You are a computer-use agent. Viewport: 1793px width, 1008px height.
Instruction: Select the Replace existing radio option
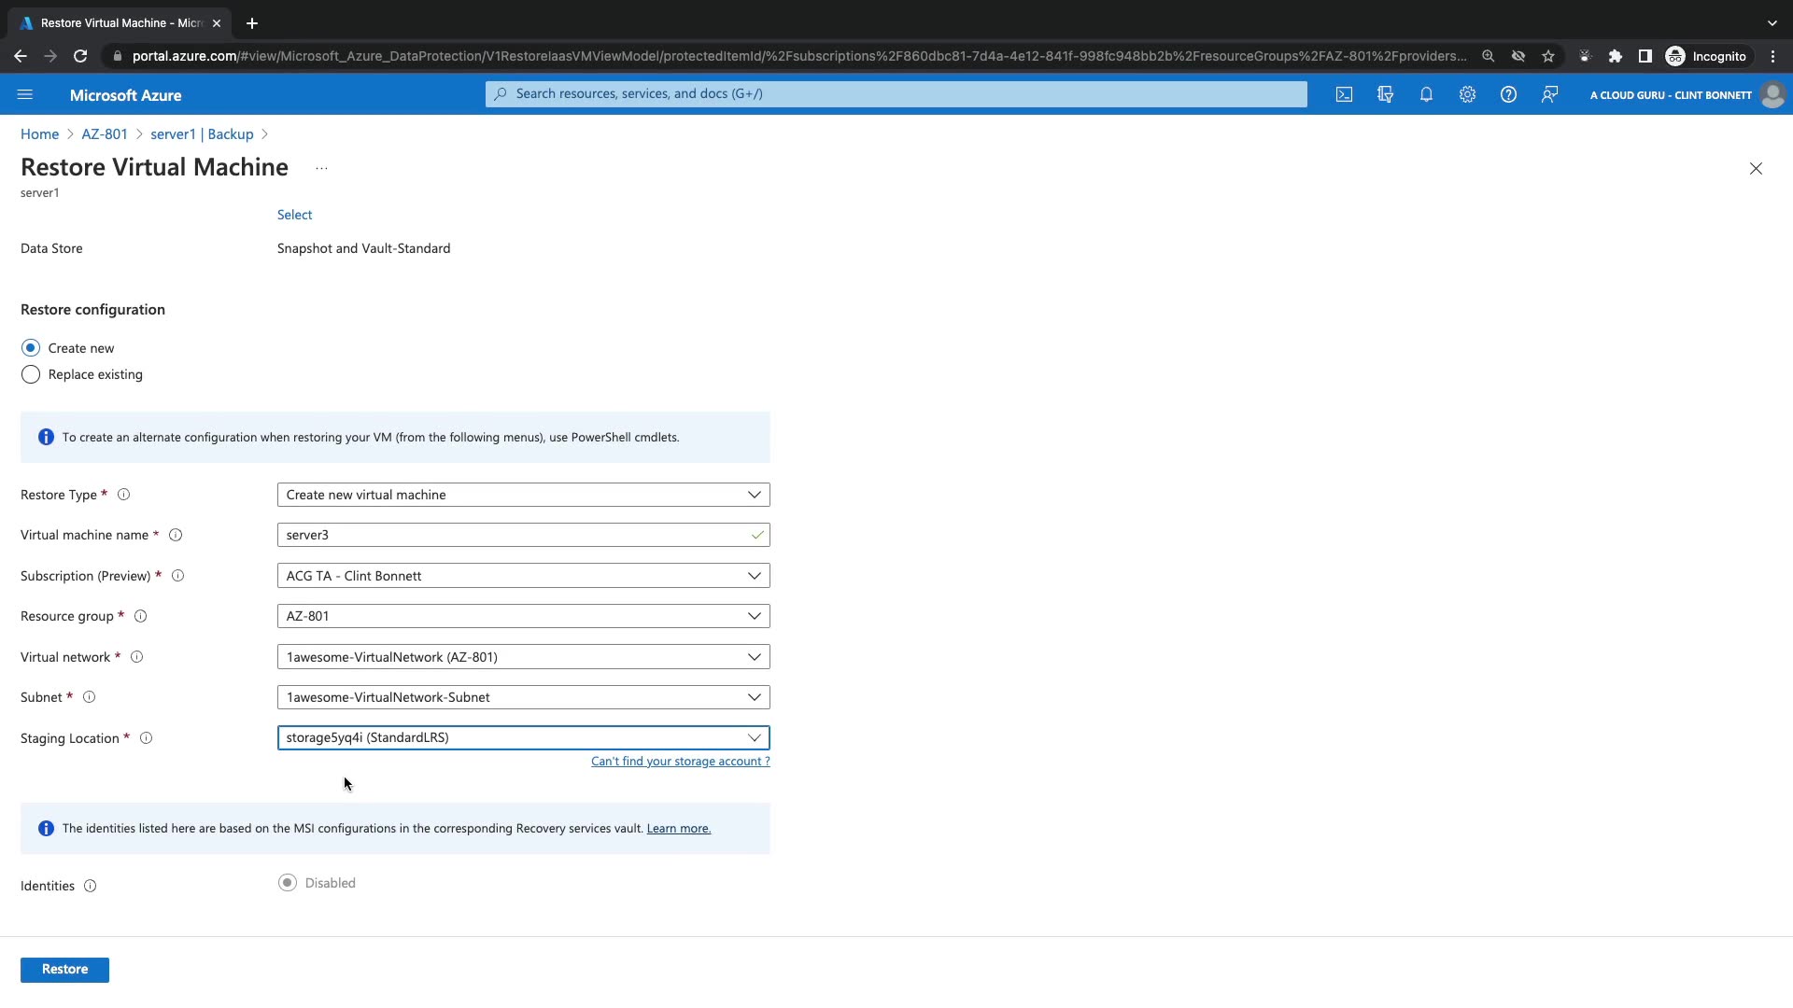31,374
